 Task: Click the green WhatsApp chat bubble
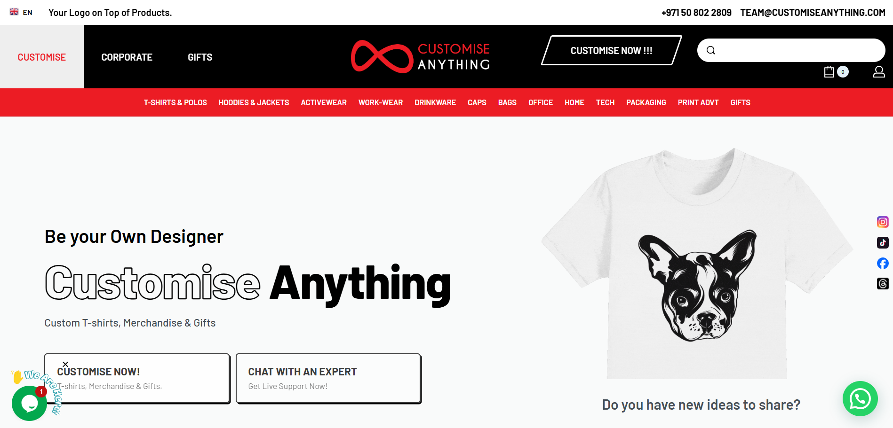(860, 398)
